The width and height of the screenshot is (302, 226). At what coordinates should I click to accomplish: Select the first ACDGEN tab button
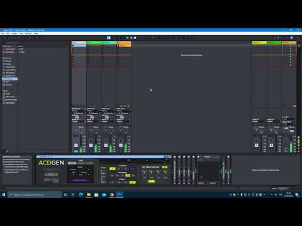tap(72, 163)
